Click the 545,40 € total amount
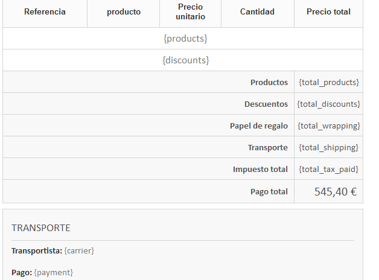 [x=336, y=192]
